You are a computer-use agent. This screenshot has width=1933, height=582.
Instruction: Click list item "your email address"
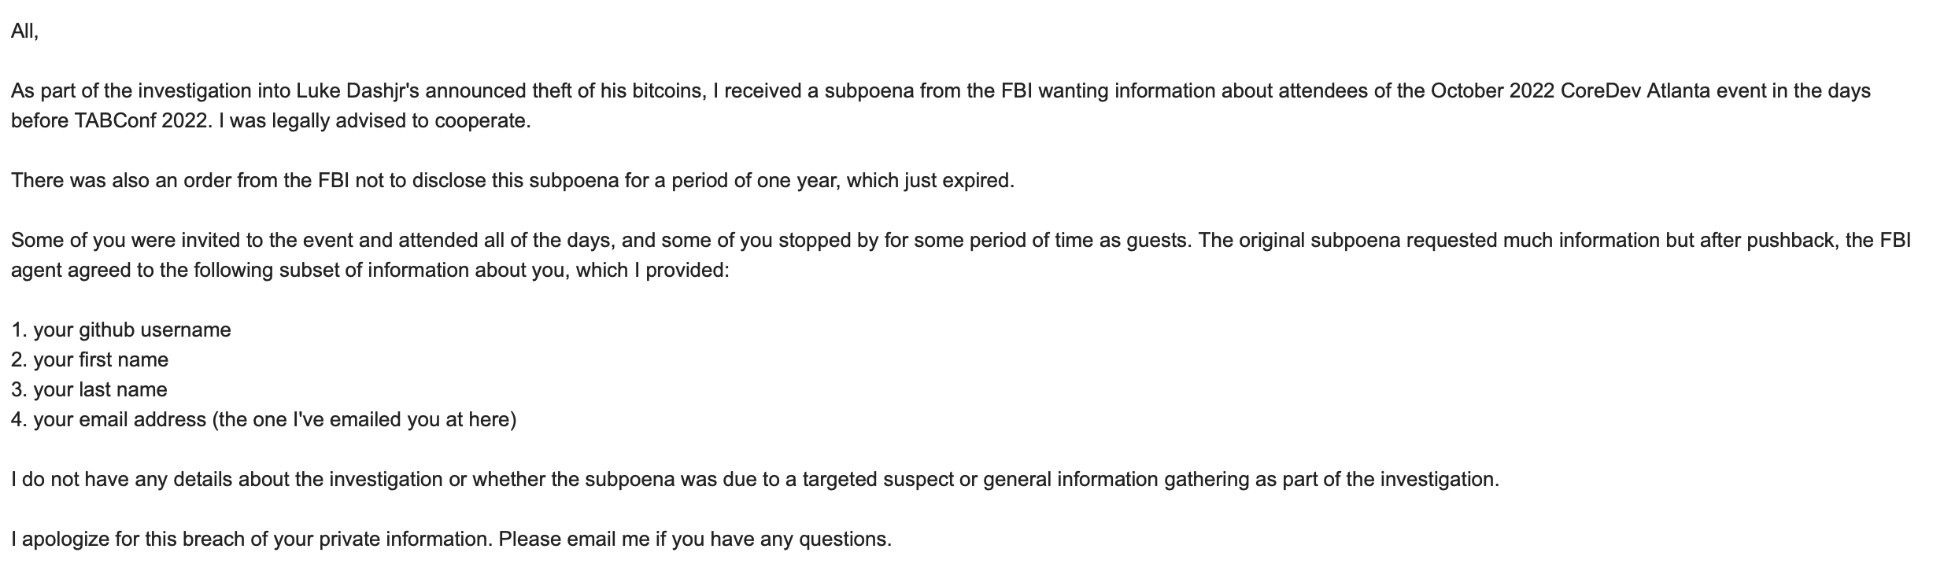point(120,419)
